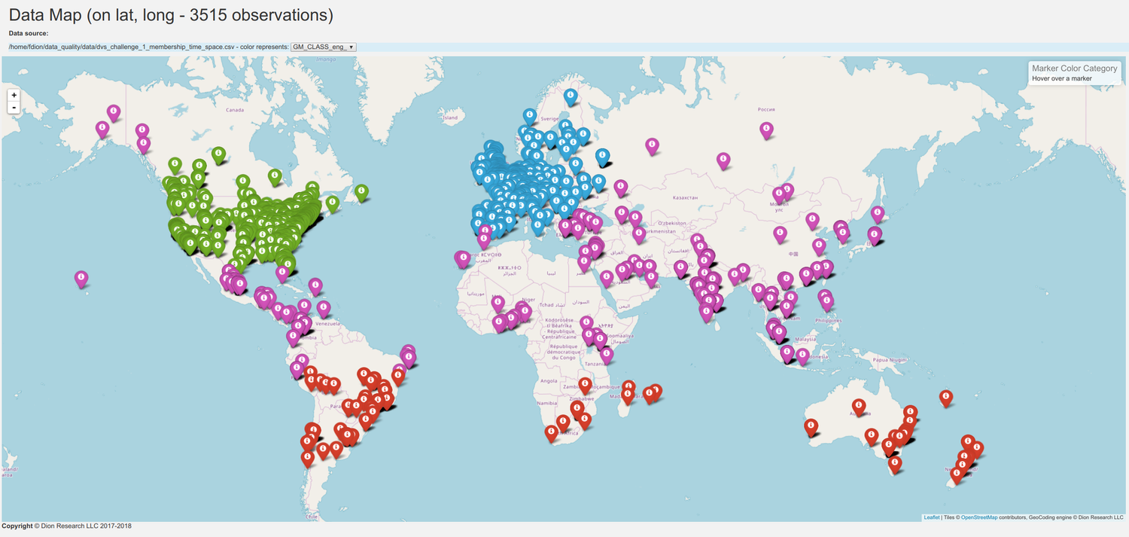The image size is (1129, 537).
Task: Click the red marker in central Australia
Action: [858, 405]
